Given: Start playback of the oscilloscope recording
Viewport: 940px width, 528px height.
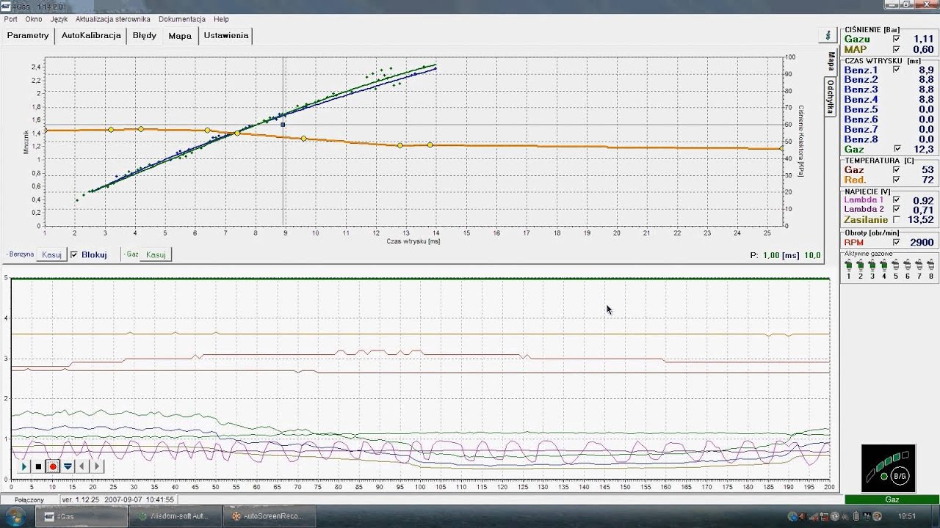Looking at the screenshot, I should [x=24, y=466].
